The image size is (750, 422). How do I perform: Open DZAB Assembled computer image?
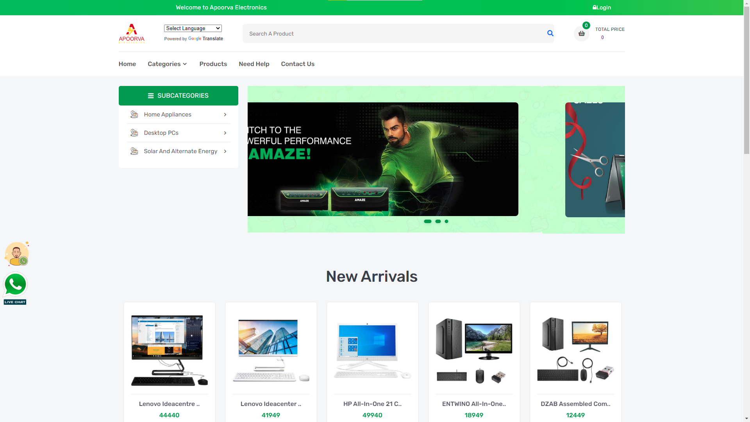pyautogui.click(x=576, y=350)
